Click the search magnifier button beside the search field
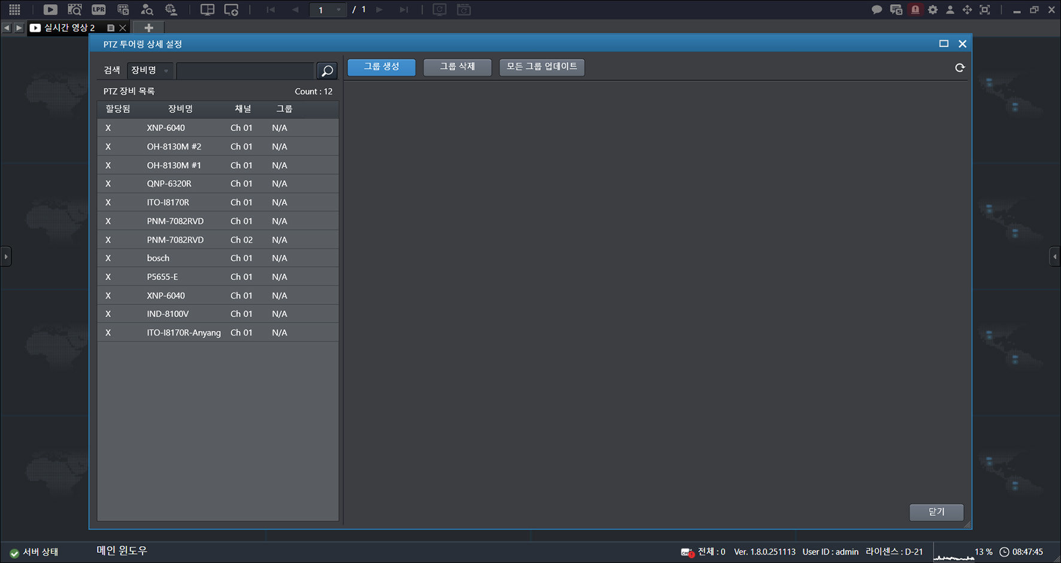This screenshot has width=1061, height=563. click(327, 71)
